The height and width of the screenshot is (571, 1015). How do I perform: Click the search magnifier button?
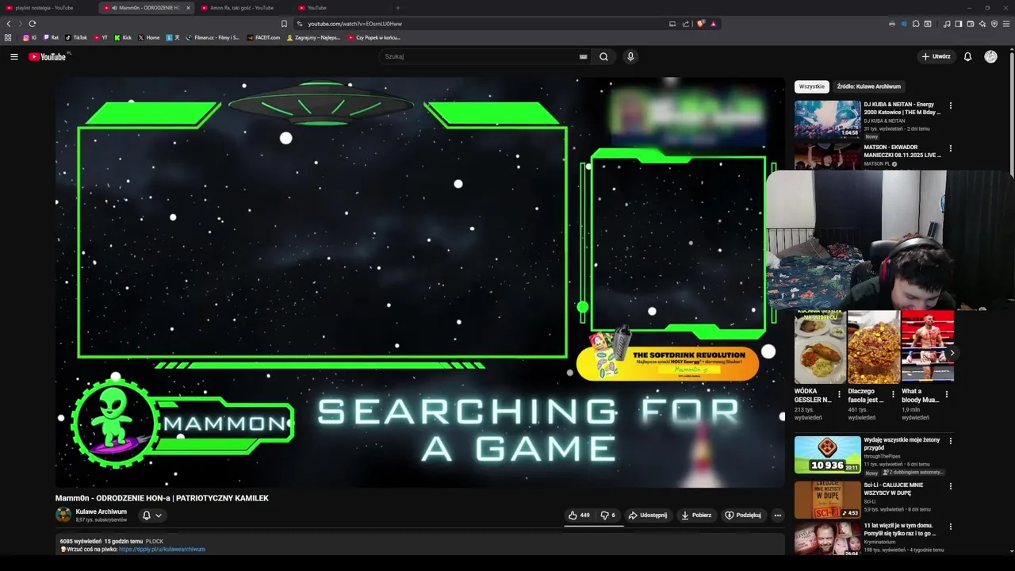tap(603, 56)
